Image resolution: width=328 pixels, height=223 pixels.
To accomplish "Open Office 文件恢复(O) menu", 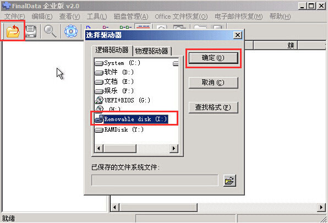I will pyautogui.click(x=181, y=17).
